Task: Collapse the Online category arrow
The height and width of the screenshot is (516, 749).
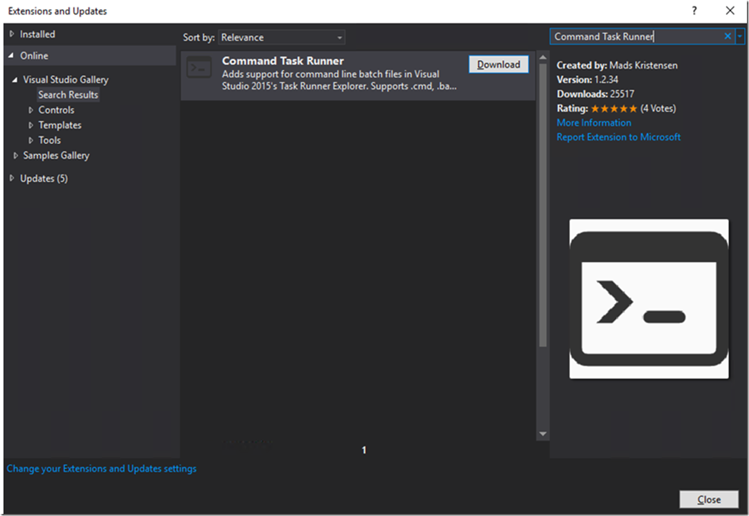Action: 11,55
